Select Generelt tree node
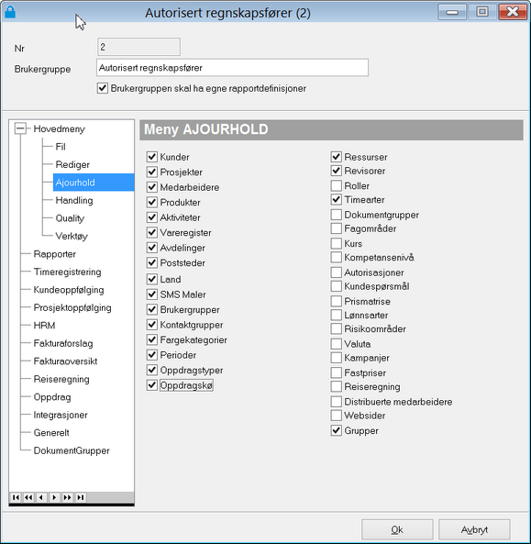 click(51, 433)
